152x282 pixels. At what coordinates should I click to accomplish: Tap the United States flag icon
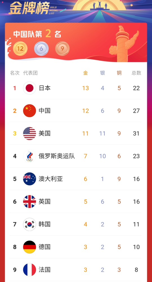point(30,133)
